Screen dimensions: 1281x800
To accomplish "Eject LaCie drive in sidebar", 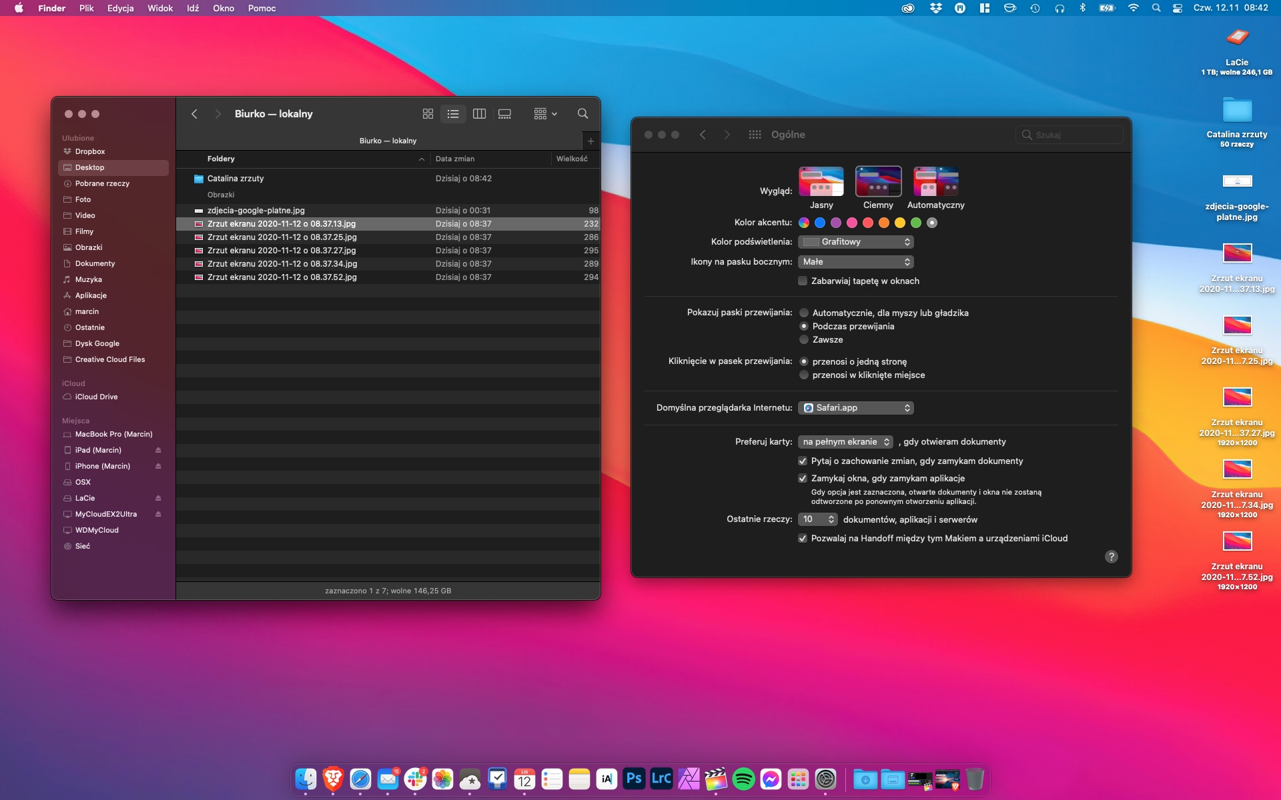I will [x=158, y=498].
